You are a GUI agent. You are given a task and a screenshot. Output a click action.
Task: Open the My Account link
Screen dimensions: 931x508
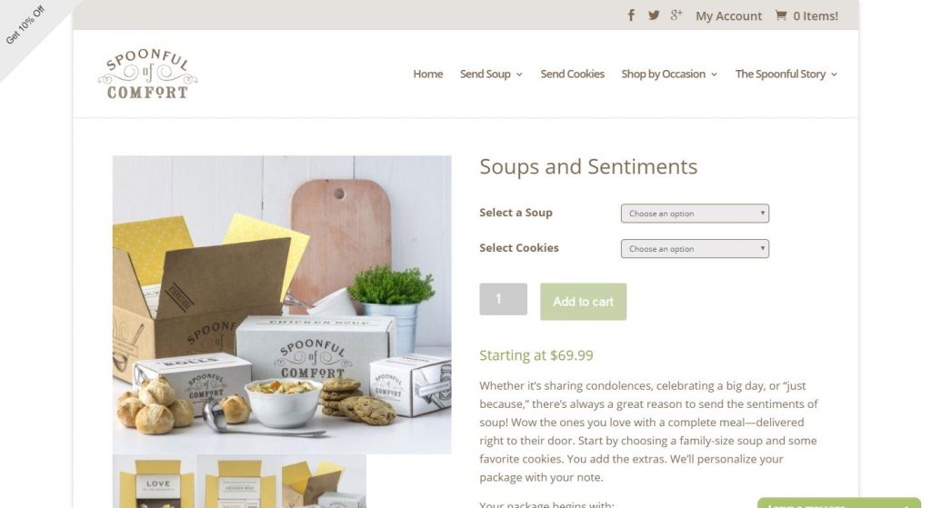pyautogui.click(x=728, y=16)
